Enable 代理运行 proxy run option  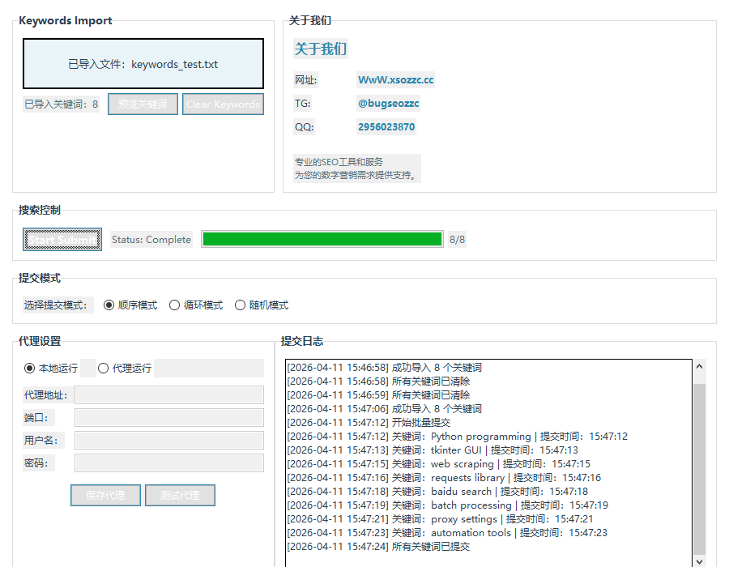click(103, 369)
